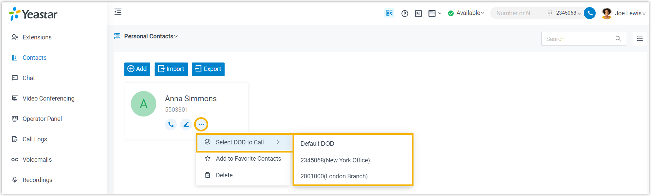Viewport: 651px width, 196px height.
Task: Click the Add contact button
Action: point(137,69)
